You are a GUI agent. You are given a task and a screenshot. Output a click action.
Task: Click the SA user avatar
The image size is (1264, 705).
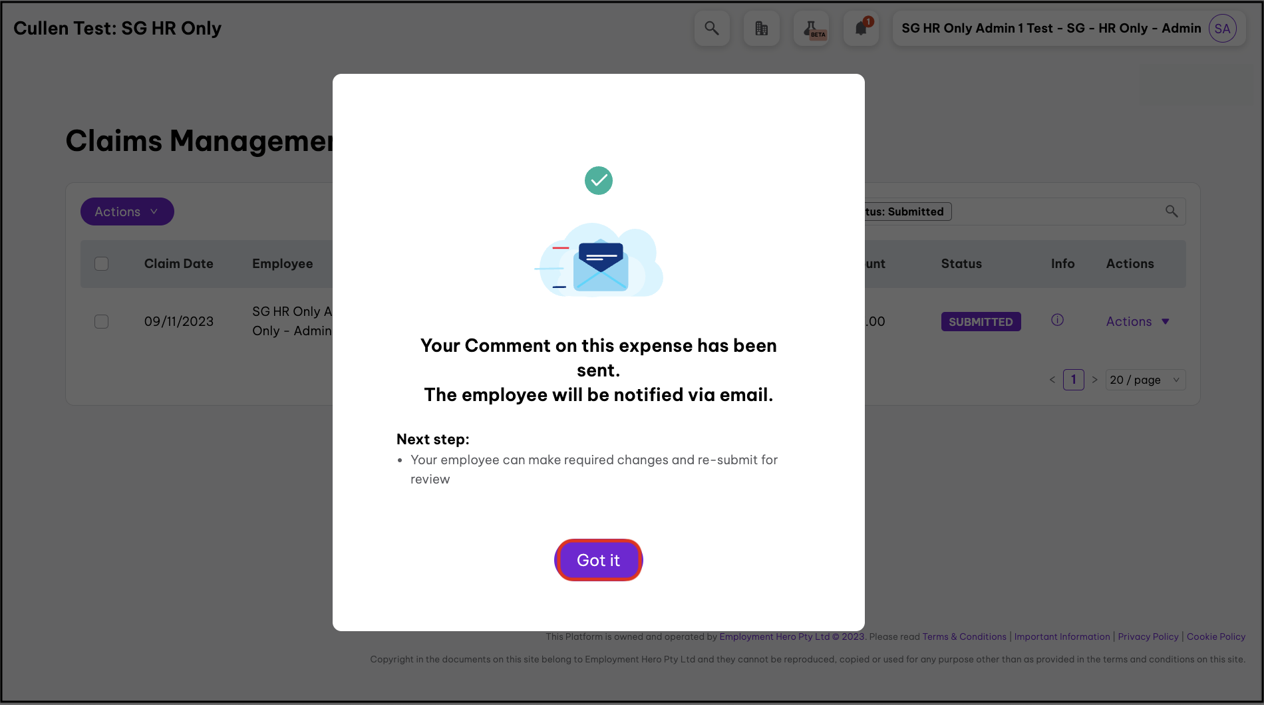(1222, 29)
